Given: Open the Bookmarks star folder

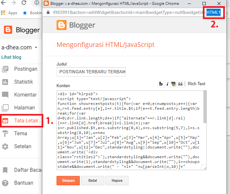Looking at the screenshot, I should (25, 13).
